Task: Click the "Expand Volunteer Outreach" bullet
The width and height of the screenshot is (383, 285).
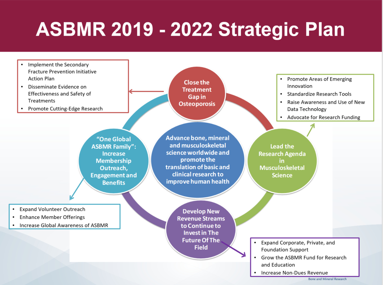Action: coord(52,209)
